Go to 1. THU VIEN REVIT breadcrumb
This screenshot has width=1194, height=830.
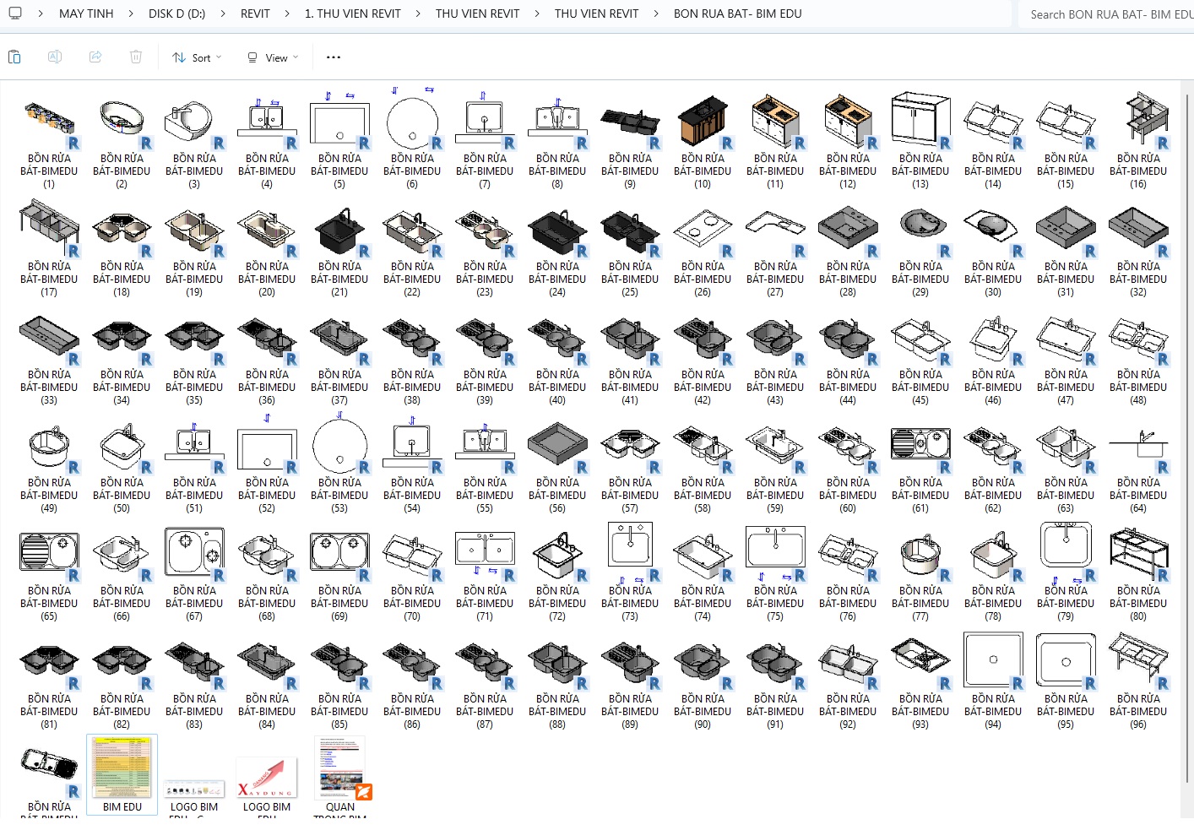click(353, 14)
